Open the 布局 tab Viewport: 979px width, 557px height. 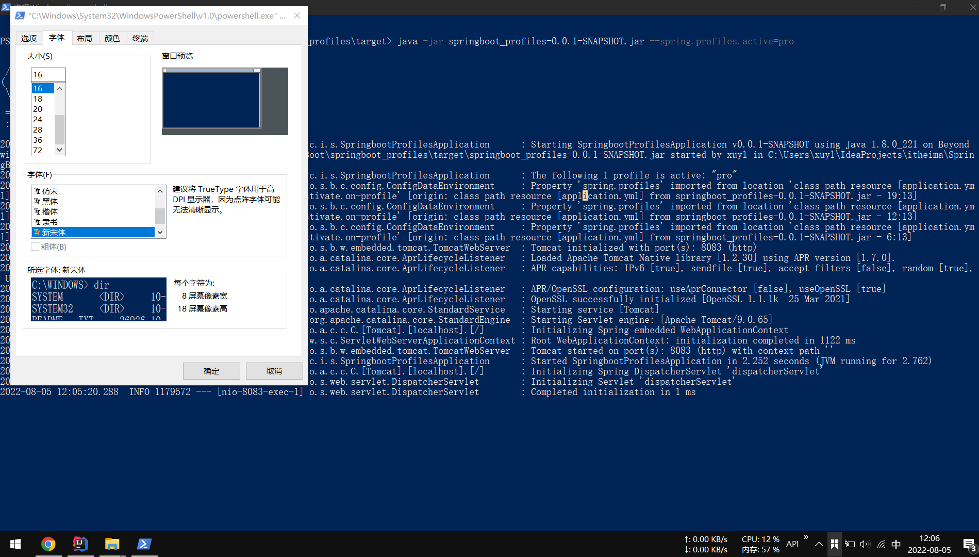[85, 38]
